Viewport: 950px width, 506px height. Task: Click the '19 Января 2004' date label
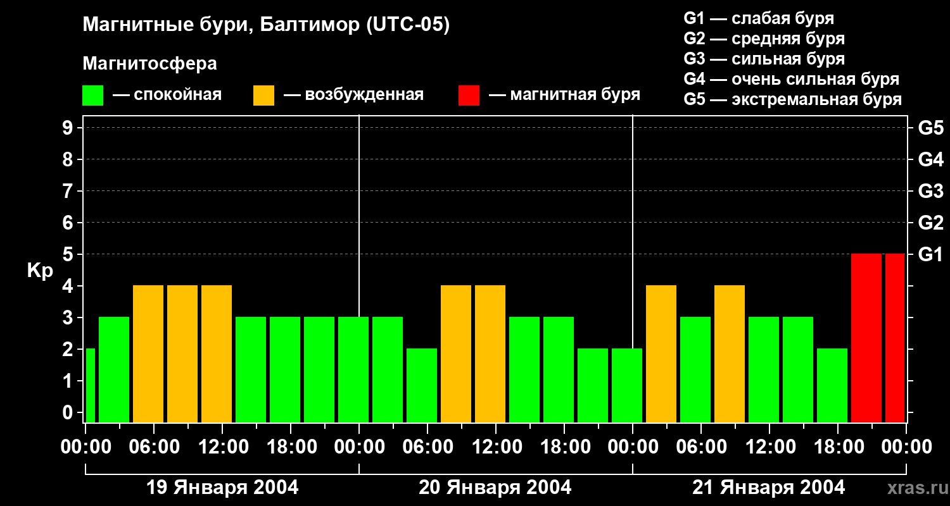click(222, 488)
